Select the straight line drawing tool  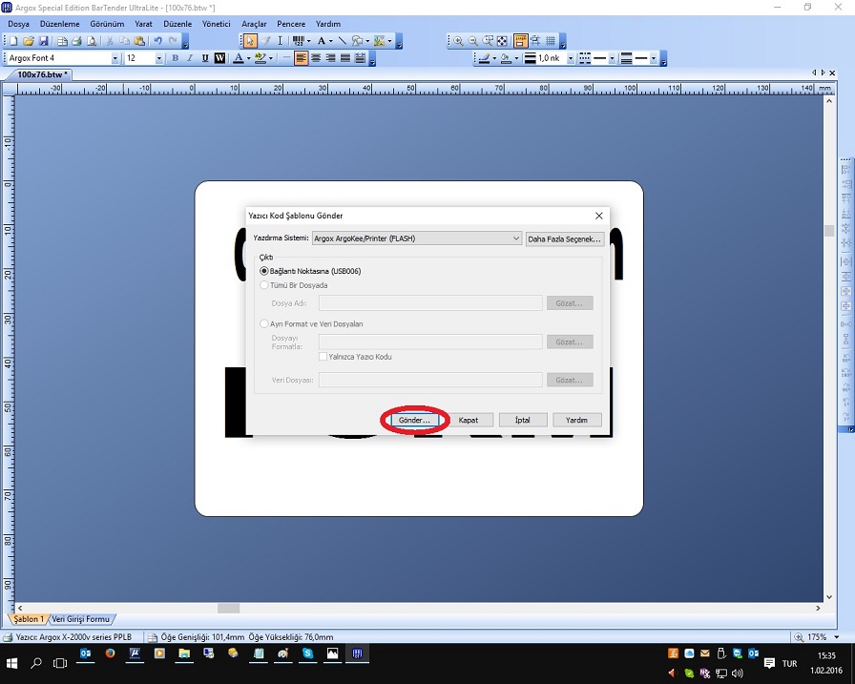(342, 41)
